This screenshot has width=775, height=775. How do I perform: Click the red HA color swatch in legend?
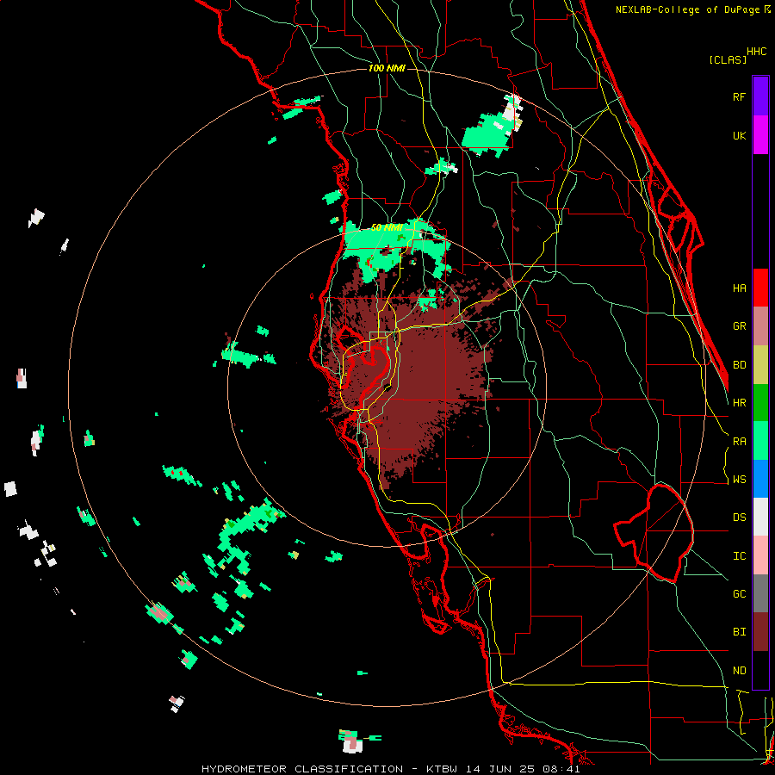point(760,288)
